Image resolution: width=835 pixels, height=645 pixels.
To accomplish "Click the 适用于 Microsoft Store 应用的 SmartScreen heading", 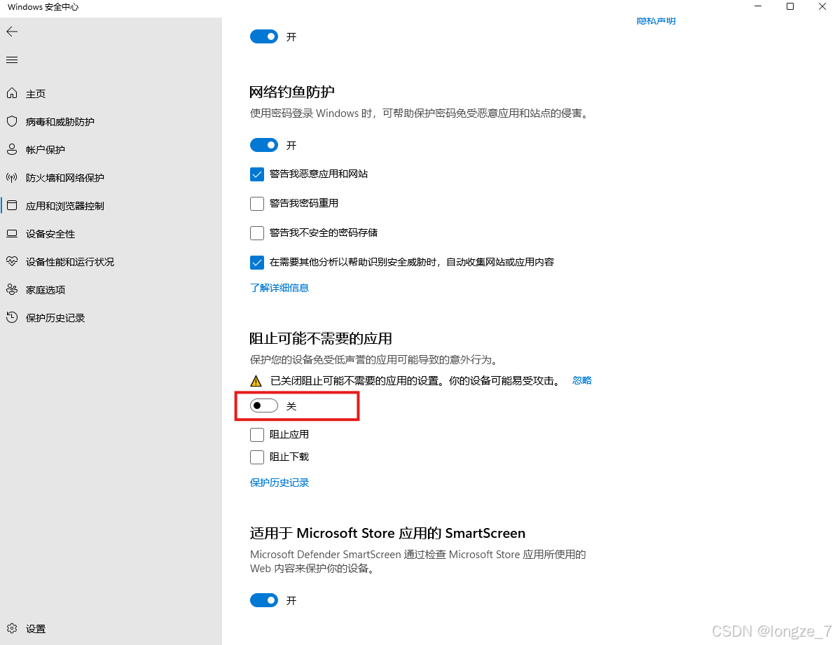I will 387,533.
